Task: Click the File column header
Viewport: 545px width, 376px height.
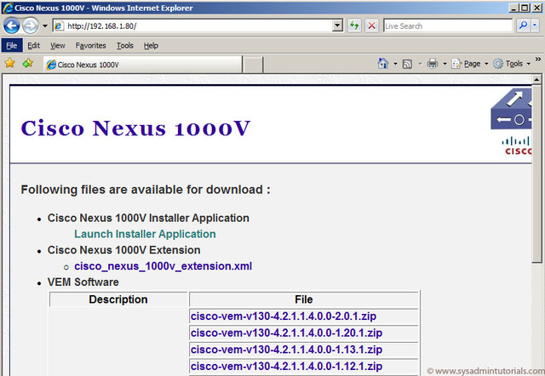Action: 304,299
